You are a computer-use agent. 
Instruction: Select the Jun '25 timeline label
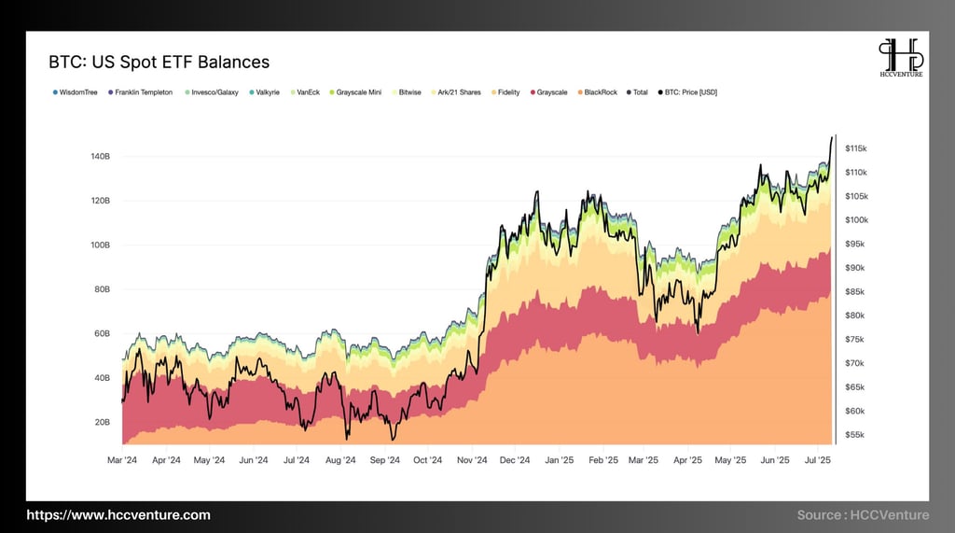(775, 460)
